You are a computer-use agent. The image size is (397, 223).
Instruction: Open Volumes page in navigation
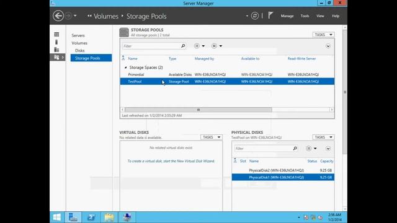coord(79,43)
